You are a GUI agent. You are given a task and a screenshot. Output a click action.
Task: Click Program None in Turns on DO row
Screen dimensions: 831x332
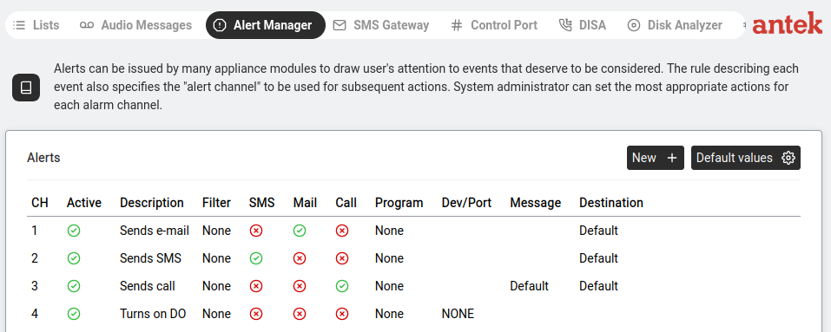coord(389,314)
